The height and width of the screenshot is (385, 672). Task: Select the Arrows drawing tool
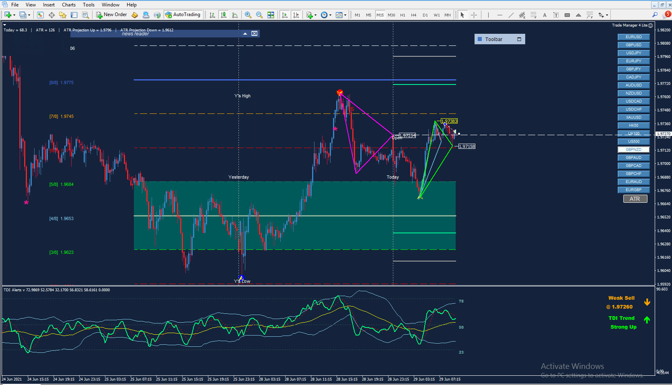[x=601, y=15]
